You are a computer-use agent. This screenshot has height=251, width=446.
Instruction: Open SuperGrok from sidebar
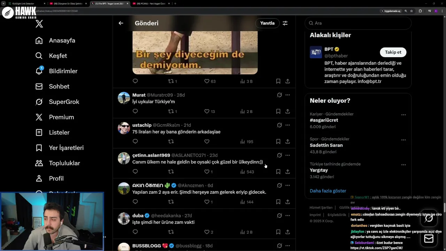57,102
